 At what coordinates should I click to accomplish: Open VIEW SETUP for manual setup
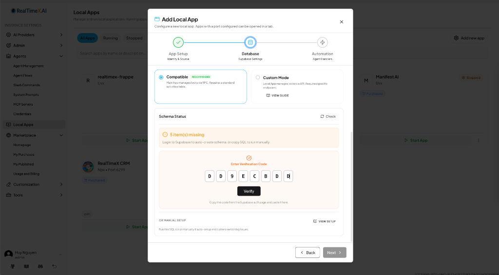pos(324,221)
